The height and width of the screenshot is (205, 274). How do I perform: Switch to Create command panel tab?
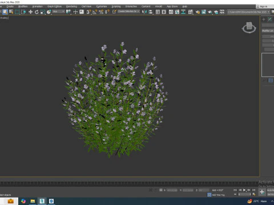click(264, 19)
